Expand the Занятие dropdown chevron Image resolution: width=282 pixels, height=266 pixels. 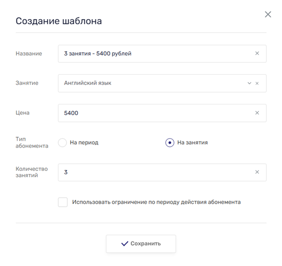point(249,83)
